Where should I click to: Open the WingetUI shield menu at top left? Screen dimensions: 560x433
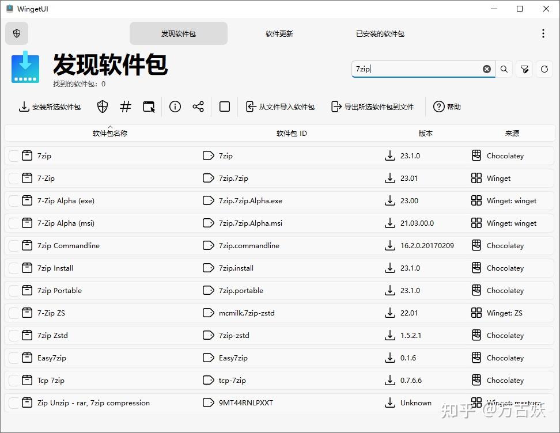point(16,33)
